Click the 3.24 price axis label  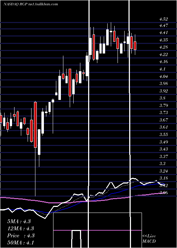click(x=164, y=171)
